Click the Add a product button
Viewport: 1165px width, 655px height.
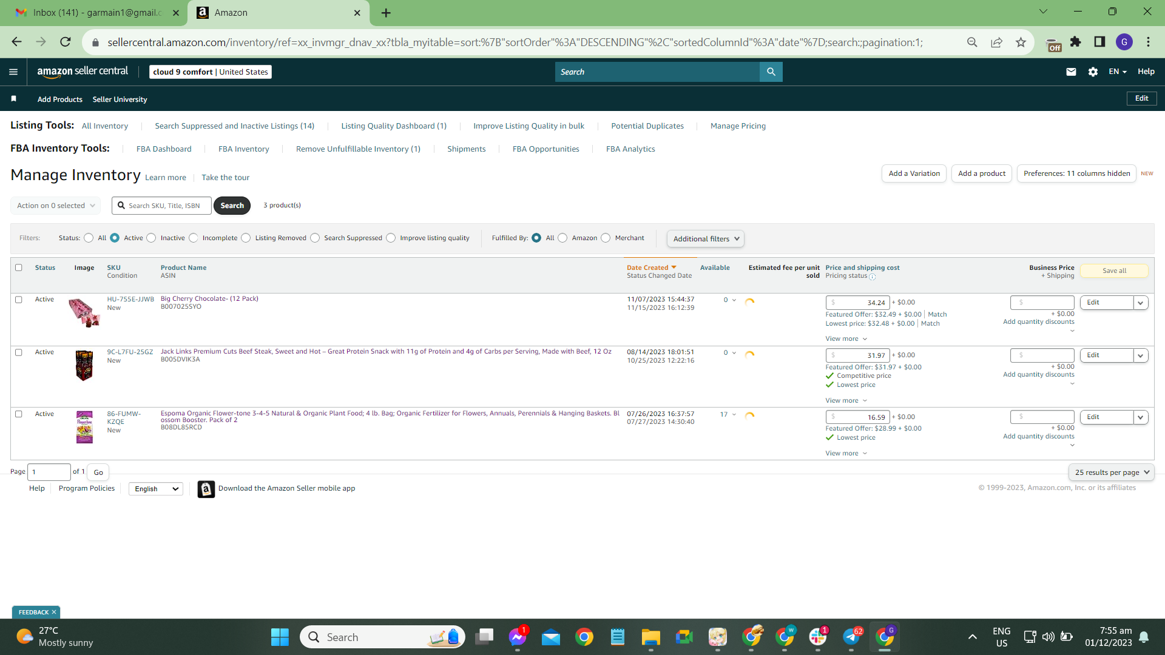(981, 173)
